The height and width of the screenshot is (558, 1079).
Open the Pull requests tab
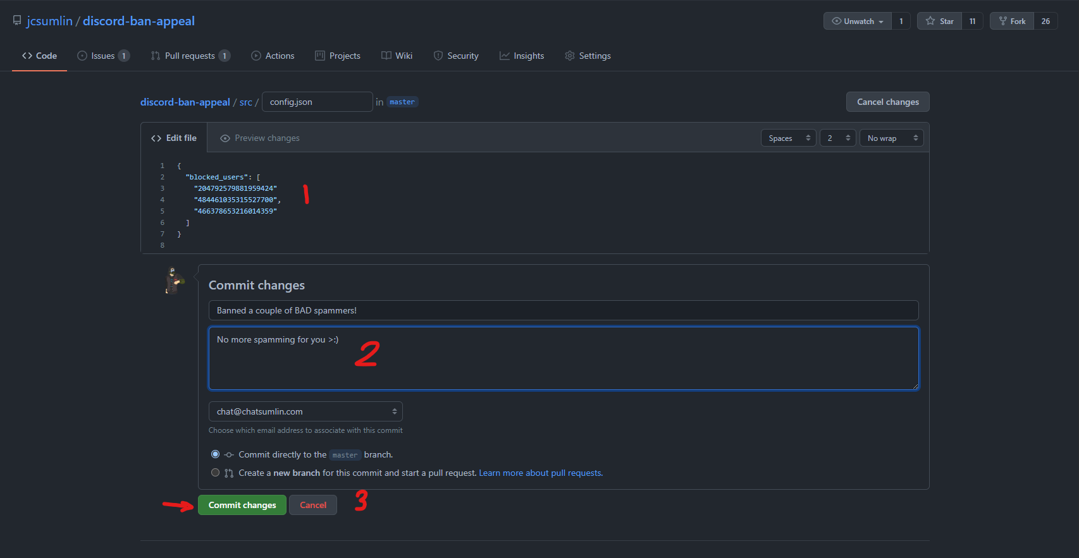pos(190,56)
